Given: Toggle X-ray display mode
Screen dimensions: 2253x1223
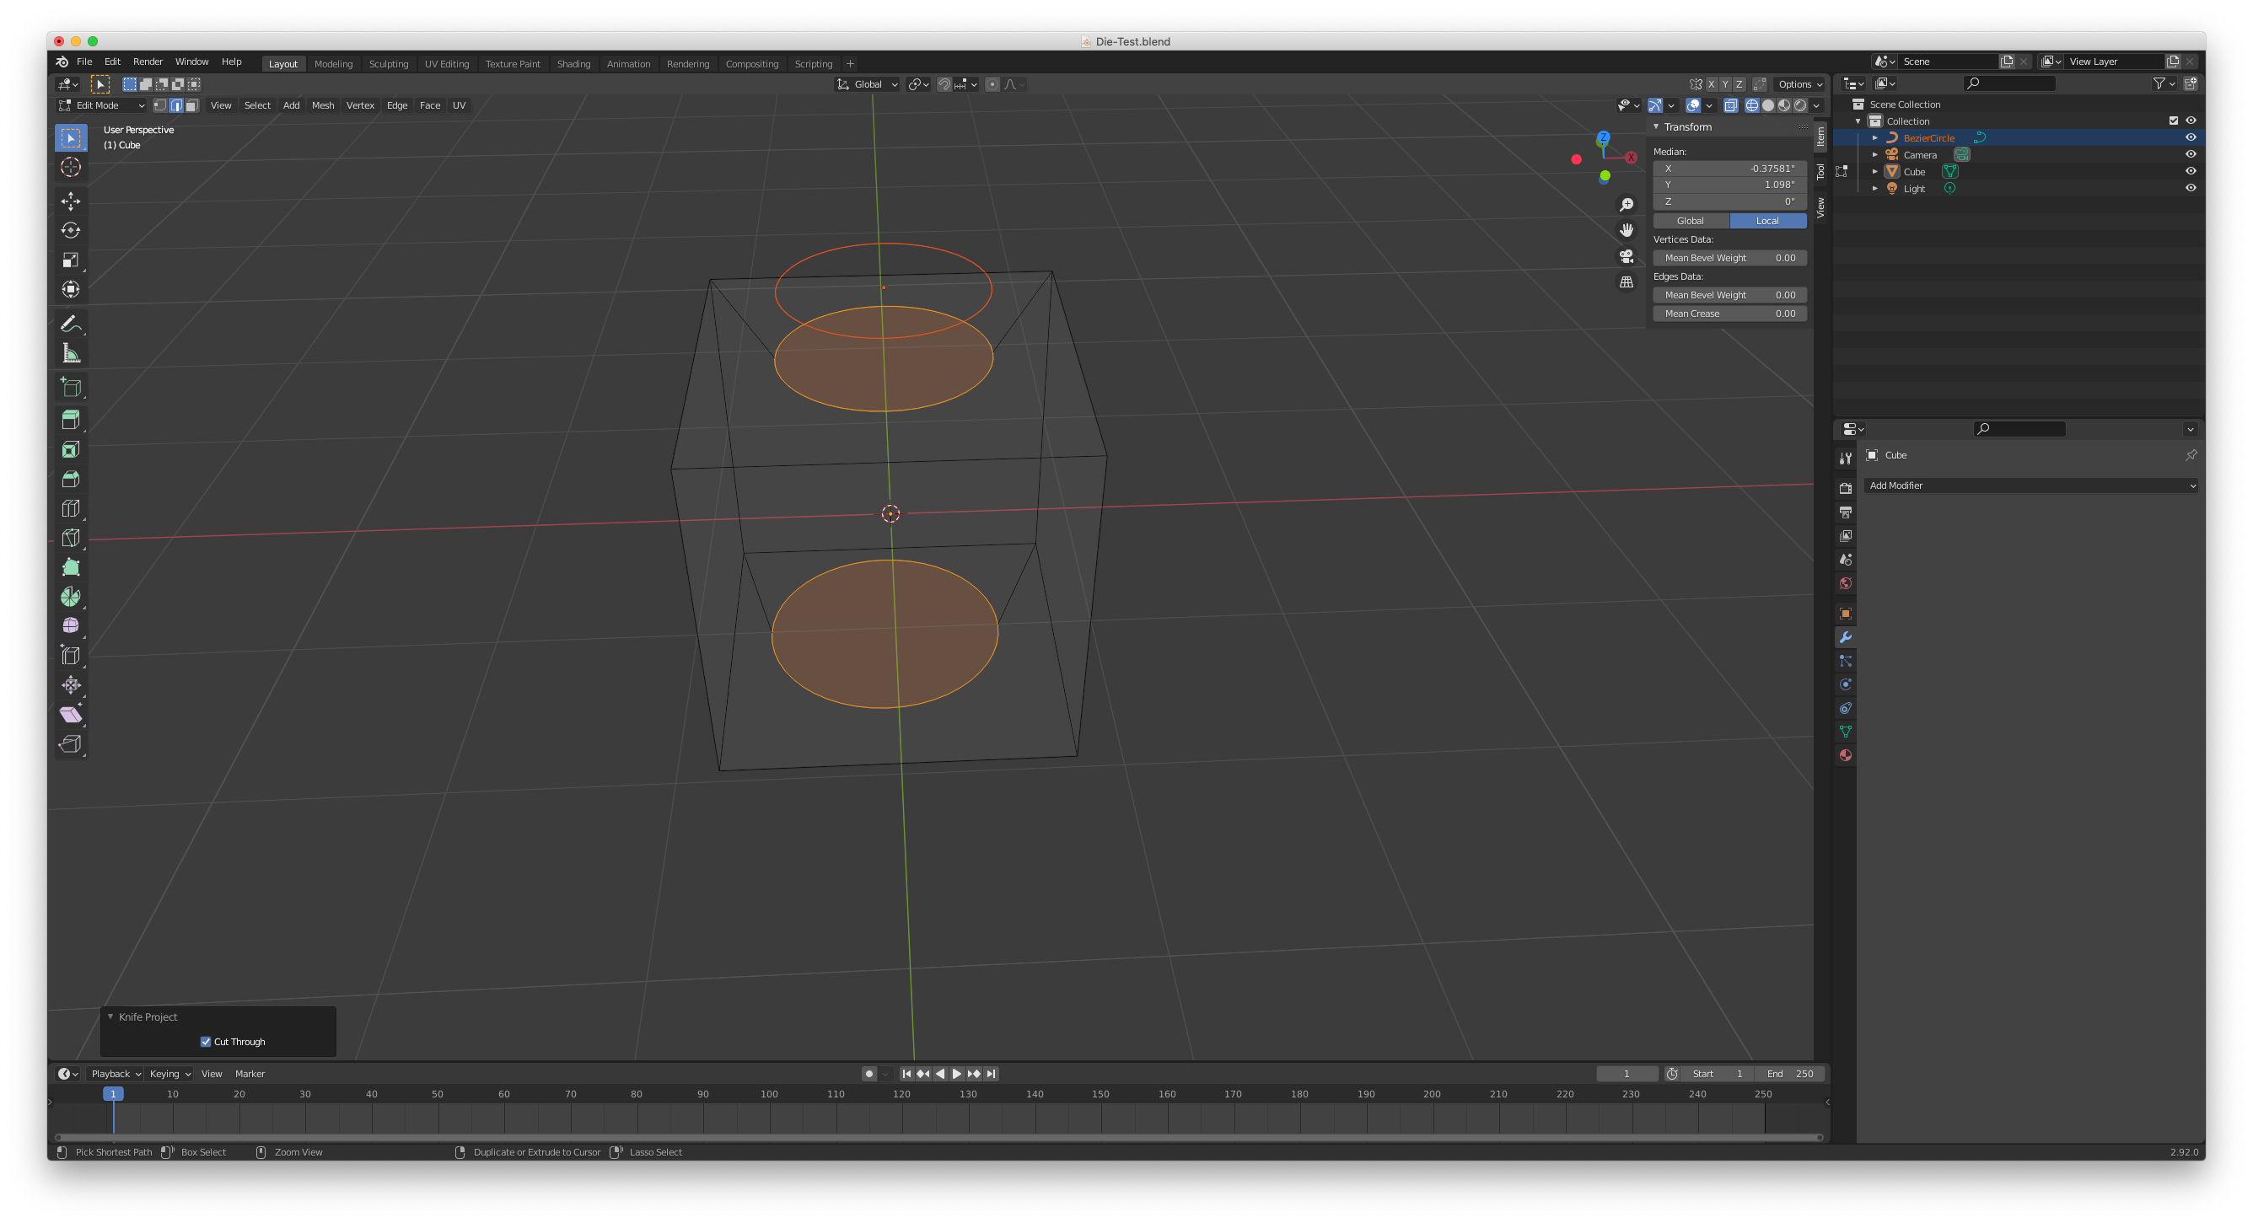Looking at the screenshot, I should [1730, 105].
